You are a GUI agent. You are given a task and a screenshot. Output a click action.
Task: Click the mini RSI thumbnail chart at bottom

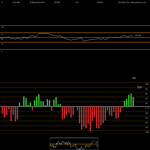coord(74,144)
